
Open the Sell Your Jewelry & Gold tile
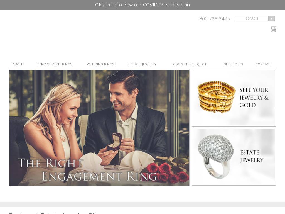click(x=234, y=98)
